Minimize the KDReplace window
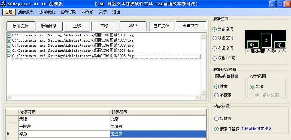This screenshot has width=291, height=140. tap(272, 4)
